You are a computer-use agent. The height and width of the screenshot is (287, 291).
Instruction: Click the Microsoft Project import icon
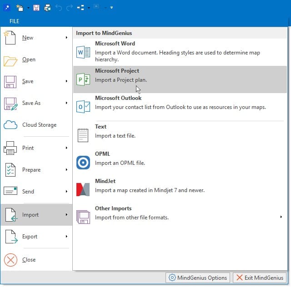(x=83, y=79)
